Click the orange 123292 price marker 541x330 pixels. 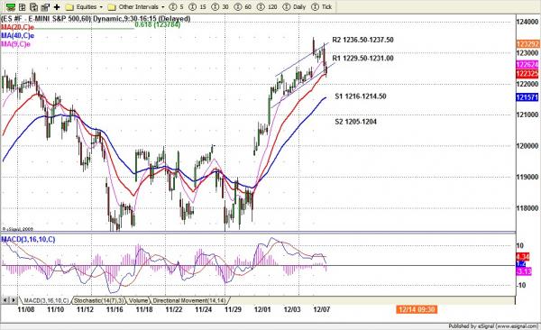[x=527, y=44]
